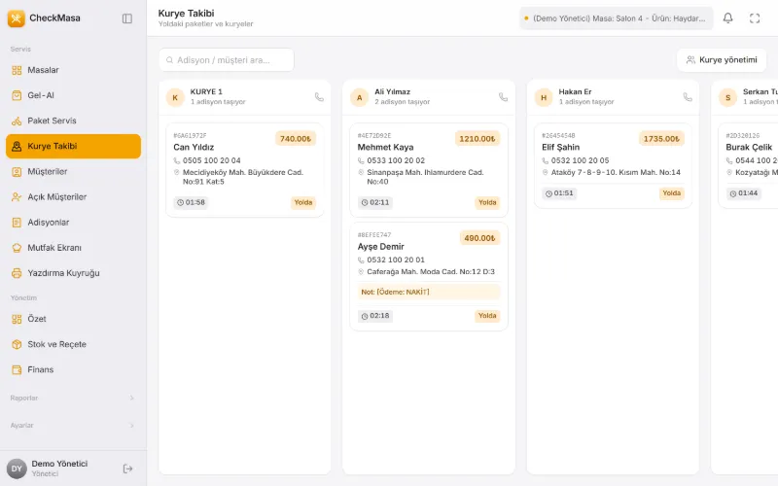Click the DY user avatar
Image resolution: width=778 pixels, height=486 pixels.
[17, 469]
